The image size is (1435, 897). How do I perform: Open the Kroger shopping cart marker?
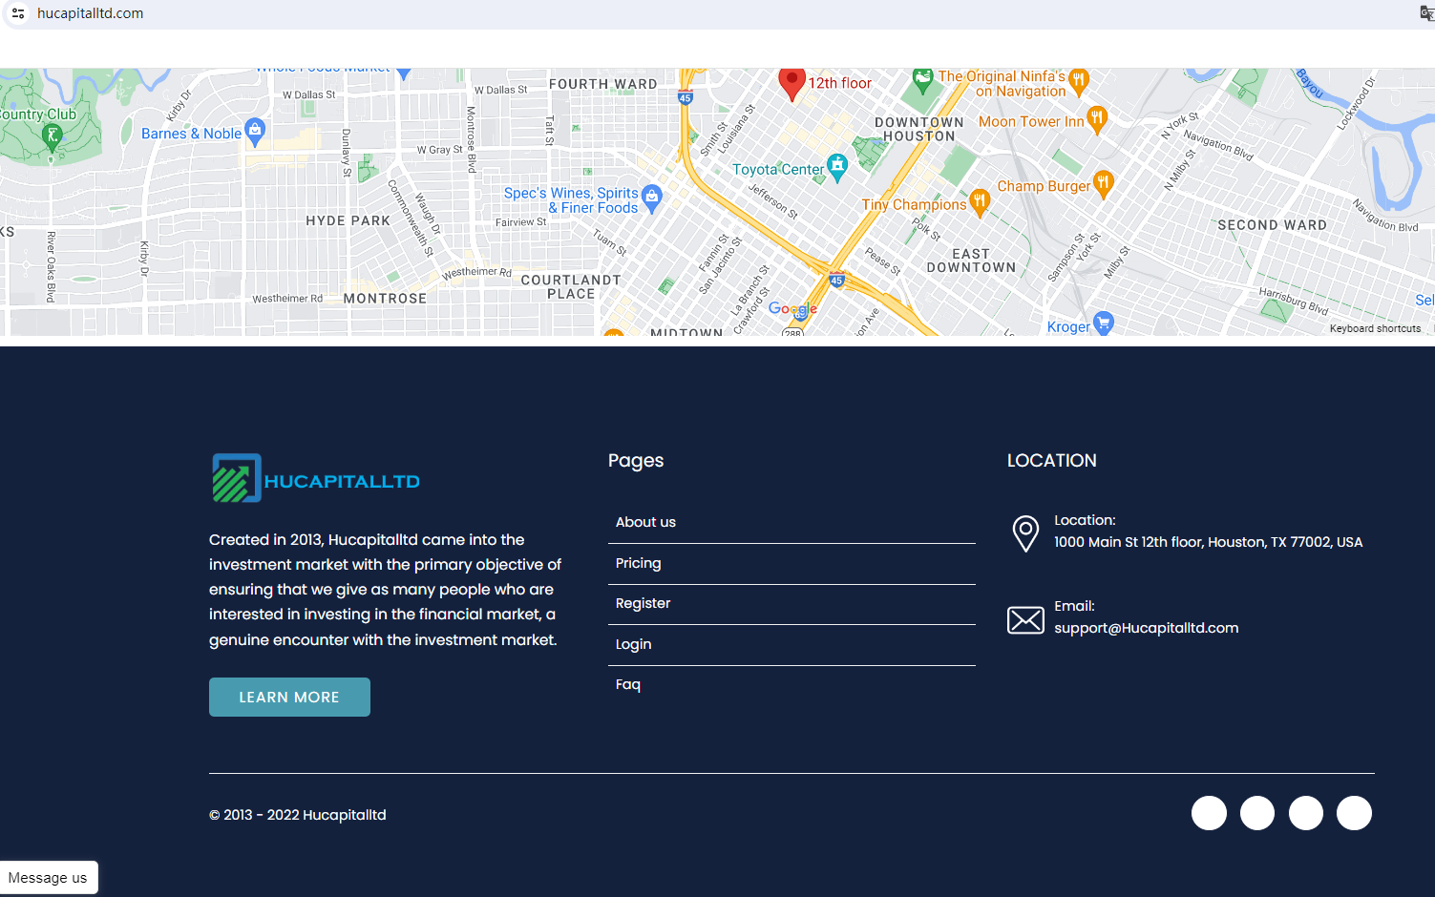pos(1104,324)
